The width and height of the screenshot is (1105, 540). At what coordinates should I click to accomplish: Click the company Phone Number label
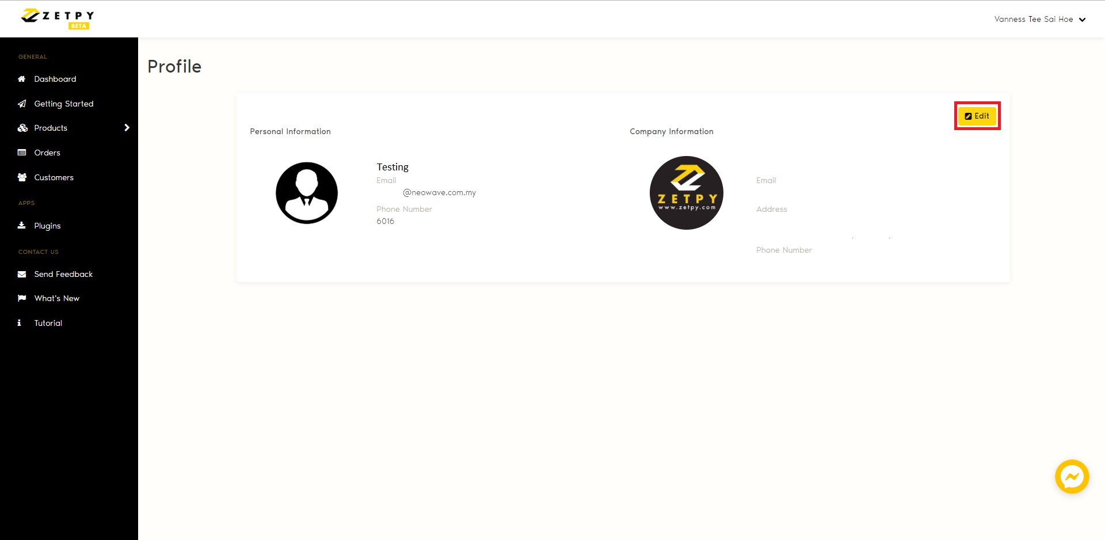tap(784, 250)
